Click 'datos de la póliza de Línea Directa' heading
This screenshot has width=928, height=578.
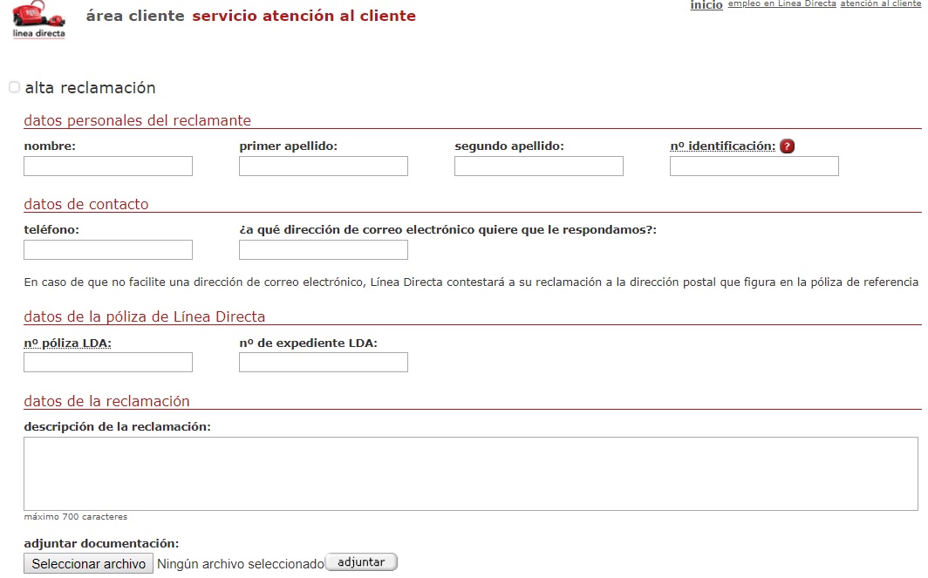tap(145, 316)
